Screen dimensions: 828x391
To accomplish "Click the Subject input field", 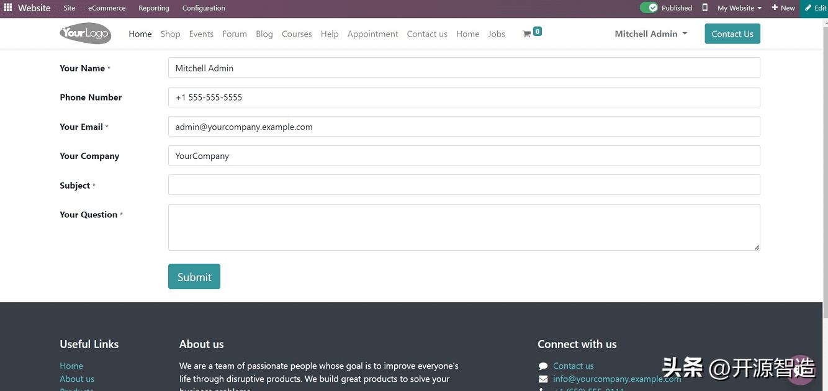I will pos(464,185).
